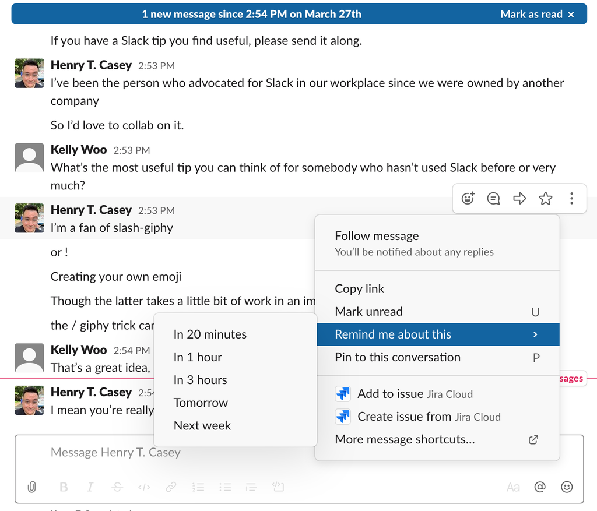This screenshot has width=597, height=511.
Task: Share the message via the forward arrow
Action: (519, 199)
